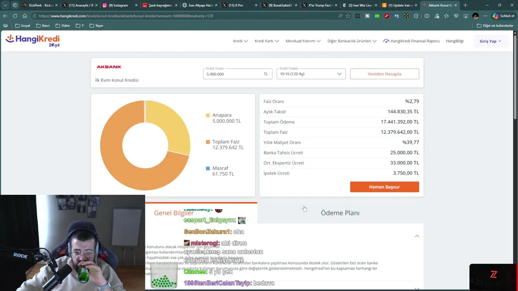Switch to the Ödeme Planı tab
This screenshot has width=518, height=291.
tap(340, 213)
